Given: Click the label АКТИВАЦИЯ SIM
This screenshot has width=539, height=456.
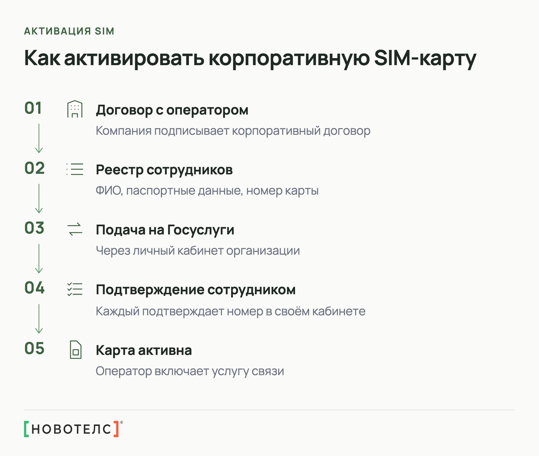Looking at the screenshot, I should click(x=69, y=31).
